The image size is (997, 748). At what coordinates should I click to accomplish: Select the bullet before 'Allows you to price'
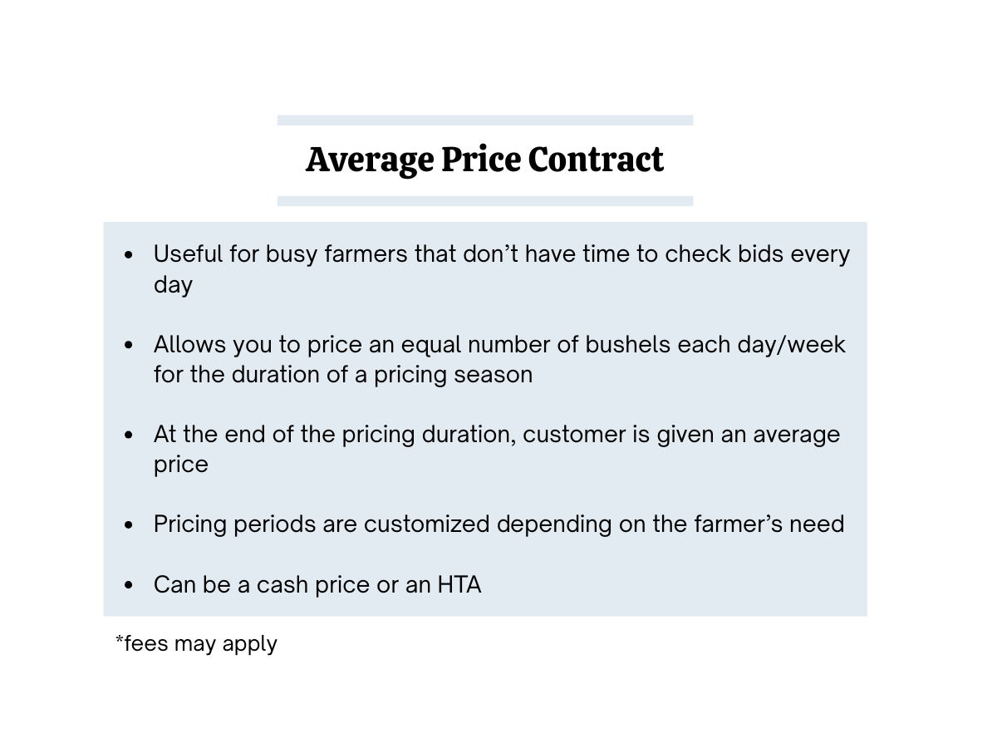(128, 345)
